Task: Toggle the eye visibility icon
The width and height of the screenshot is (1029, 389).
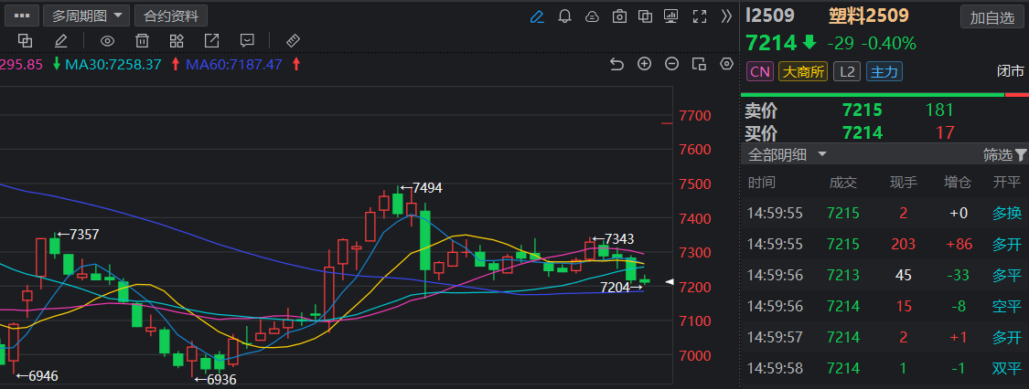Action: [107, 41]
